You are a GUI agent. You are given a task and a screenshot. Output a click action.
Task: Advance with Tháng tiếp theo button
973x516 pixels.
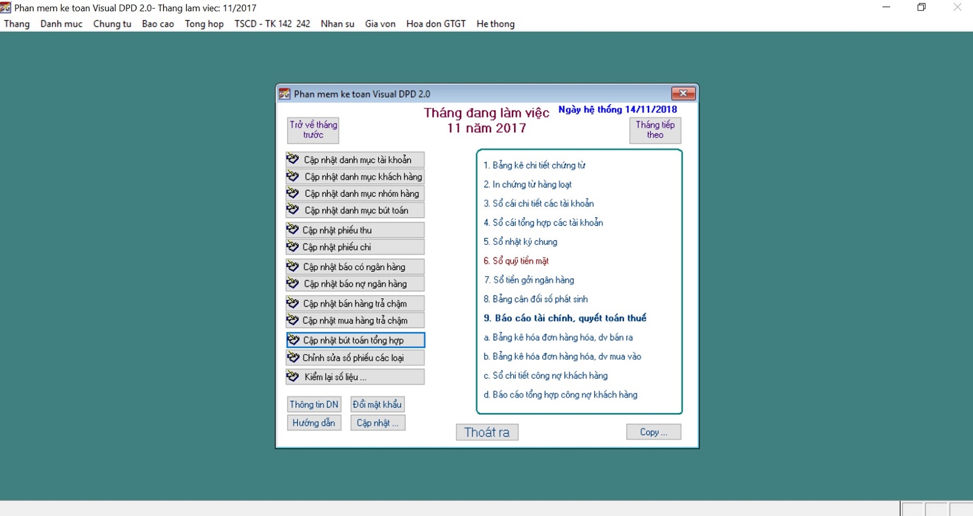coord(655,130)
